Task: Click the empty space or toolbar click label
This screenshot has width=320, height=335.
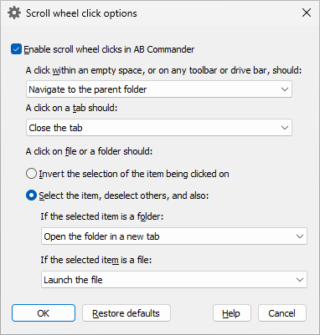Action: pyautogui.click(x=163, y=70)
